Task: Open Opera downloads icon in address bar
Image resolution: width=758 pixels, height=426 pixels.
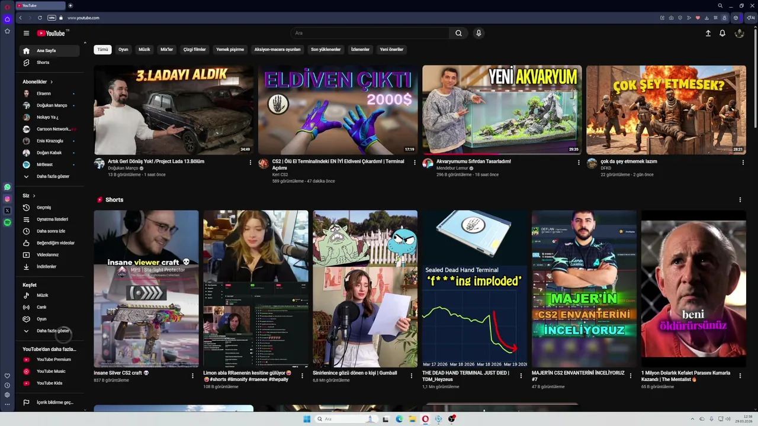Action: tap(706, 18)
